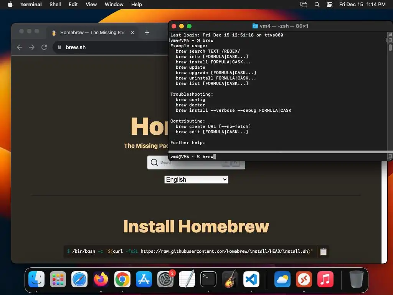Screen dimensions: 393x295
Task: Select the Homebrew browser tab
Action: [92, 33]
